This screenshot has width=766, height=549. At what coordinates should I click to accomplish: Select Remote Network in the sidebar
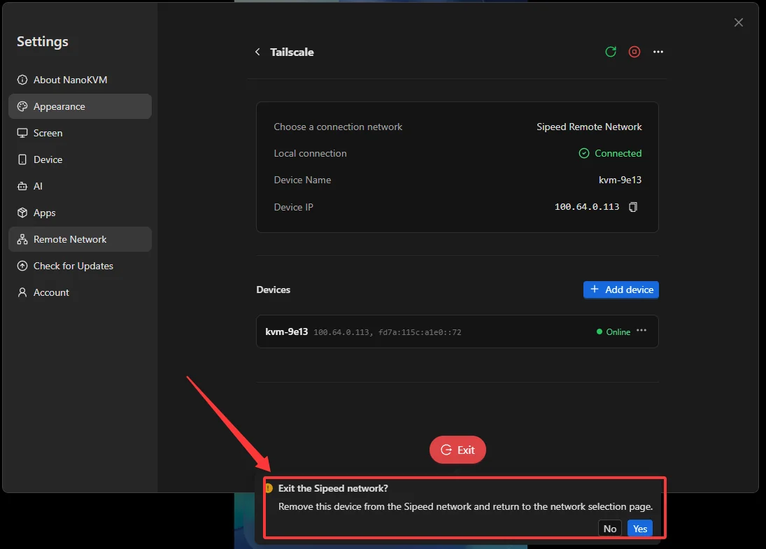[x=80, y=239]
